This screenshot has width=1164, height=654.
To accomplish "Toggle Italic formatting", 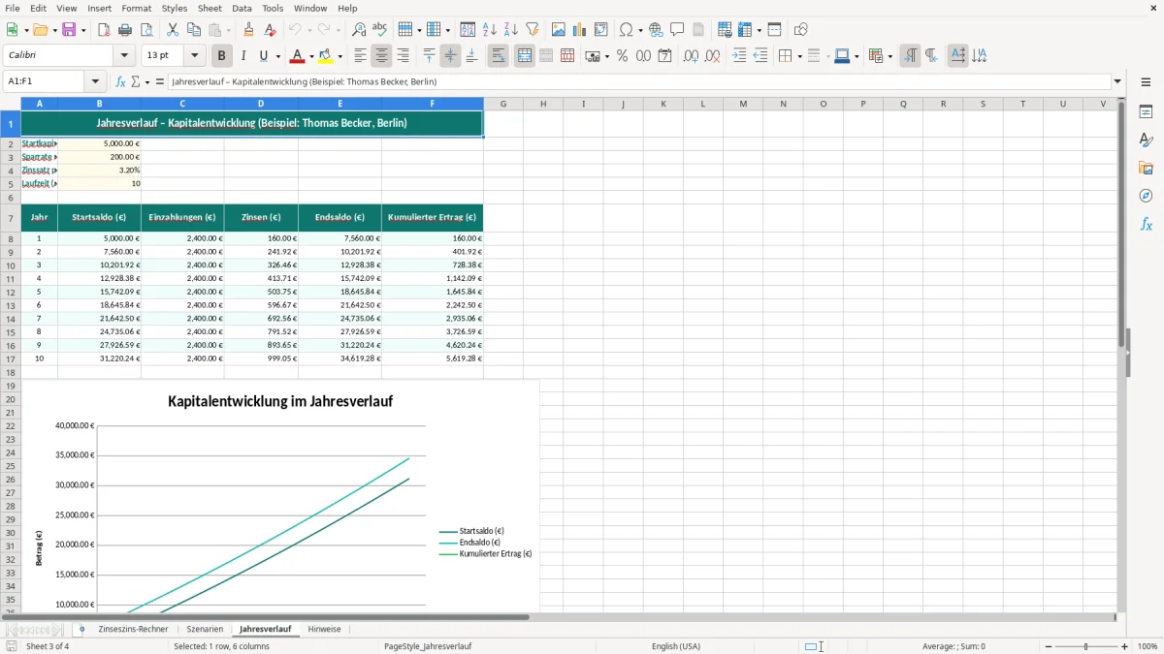I will pos(243,56).
